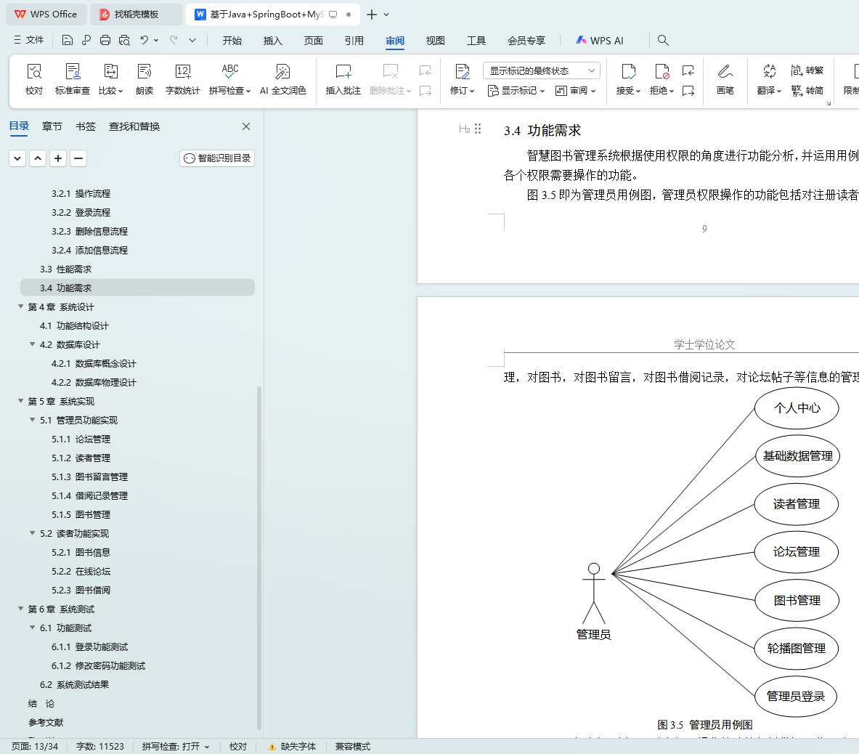Screen dimensions: 859x754
Task: Select the 画笔 pen tool
Action: pos(725,79)
